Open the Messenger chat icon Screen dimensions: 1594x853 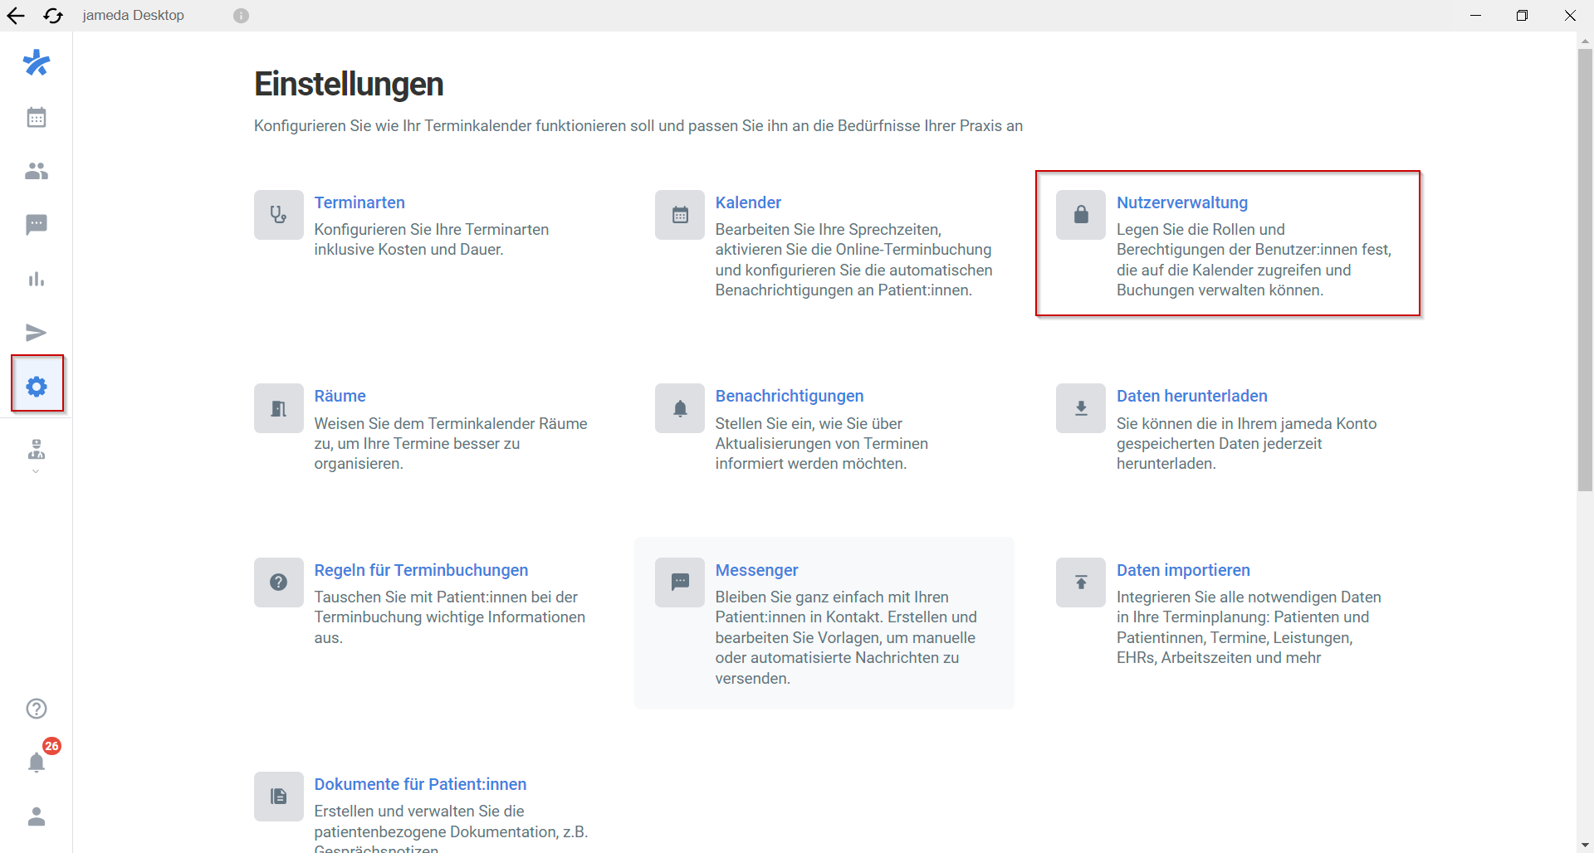[x=37, y=225]
